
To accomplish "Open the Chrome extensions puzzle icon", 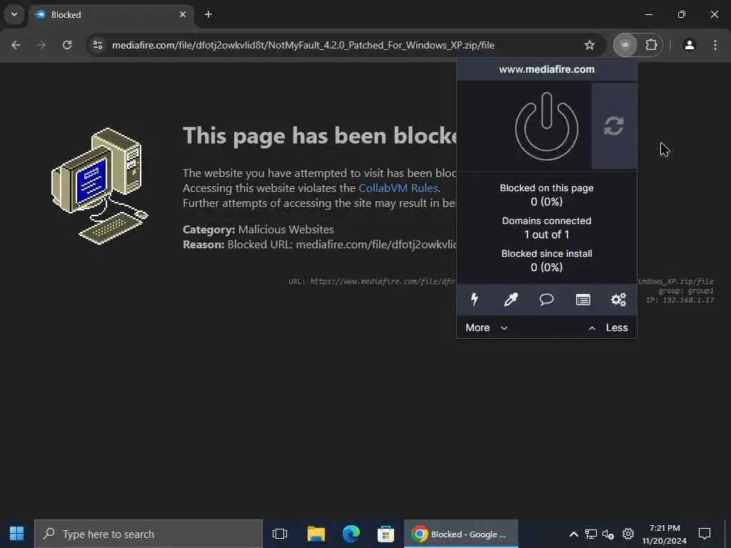I will click(651, 45).
